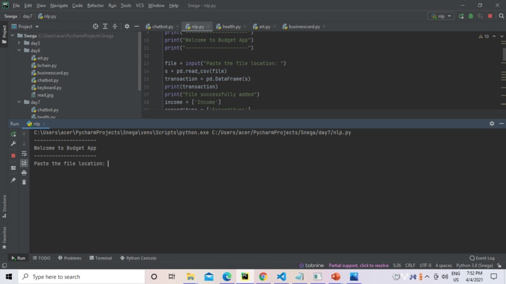Open Project panel settings gear
Viewport: 506px width, 284px height.
(x=127, y=26)
